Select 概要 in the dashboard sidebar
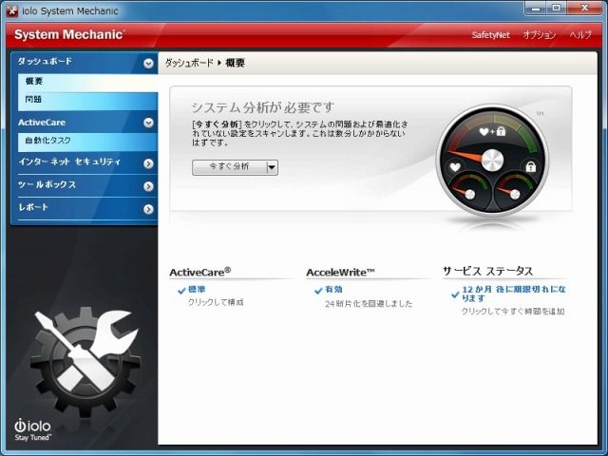Viewport: 608px width, 456px height. coord(87,82)
